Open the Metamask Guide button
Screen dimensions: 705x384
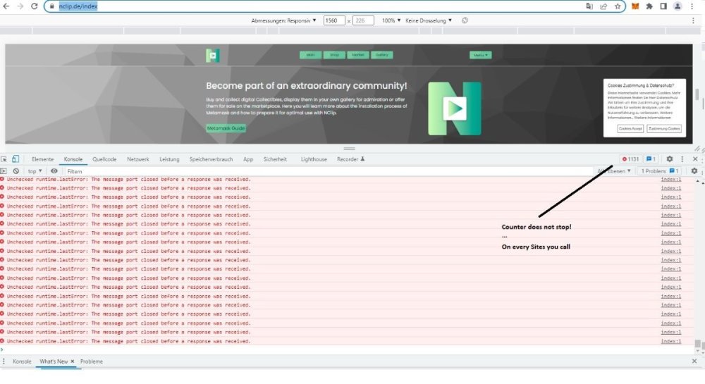point(226,128)
